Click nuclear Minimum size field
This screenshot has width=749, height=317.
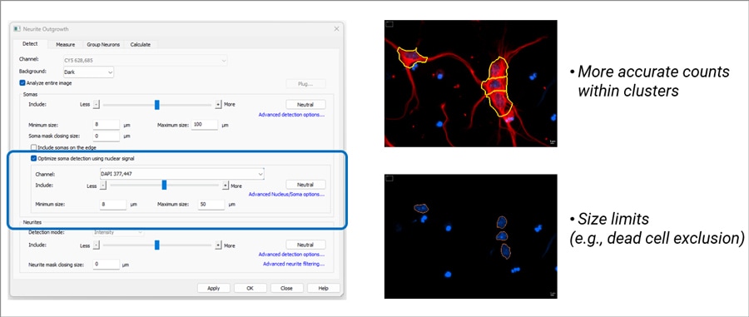(x=113, y=205)
